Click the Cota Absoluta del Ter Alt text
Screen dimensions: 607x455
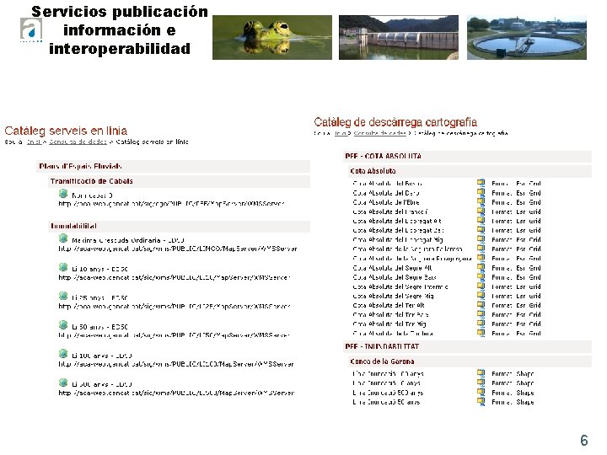coord(389,305)
